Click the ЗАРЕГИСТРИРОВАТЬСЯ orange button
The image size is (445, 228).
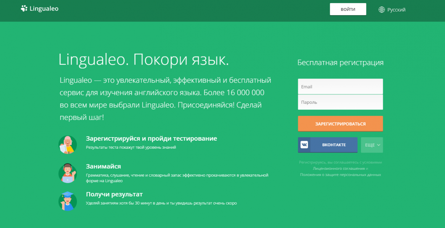point(340,124)
